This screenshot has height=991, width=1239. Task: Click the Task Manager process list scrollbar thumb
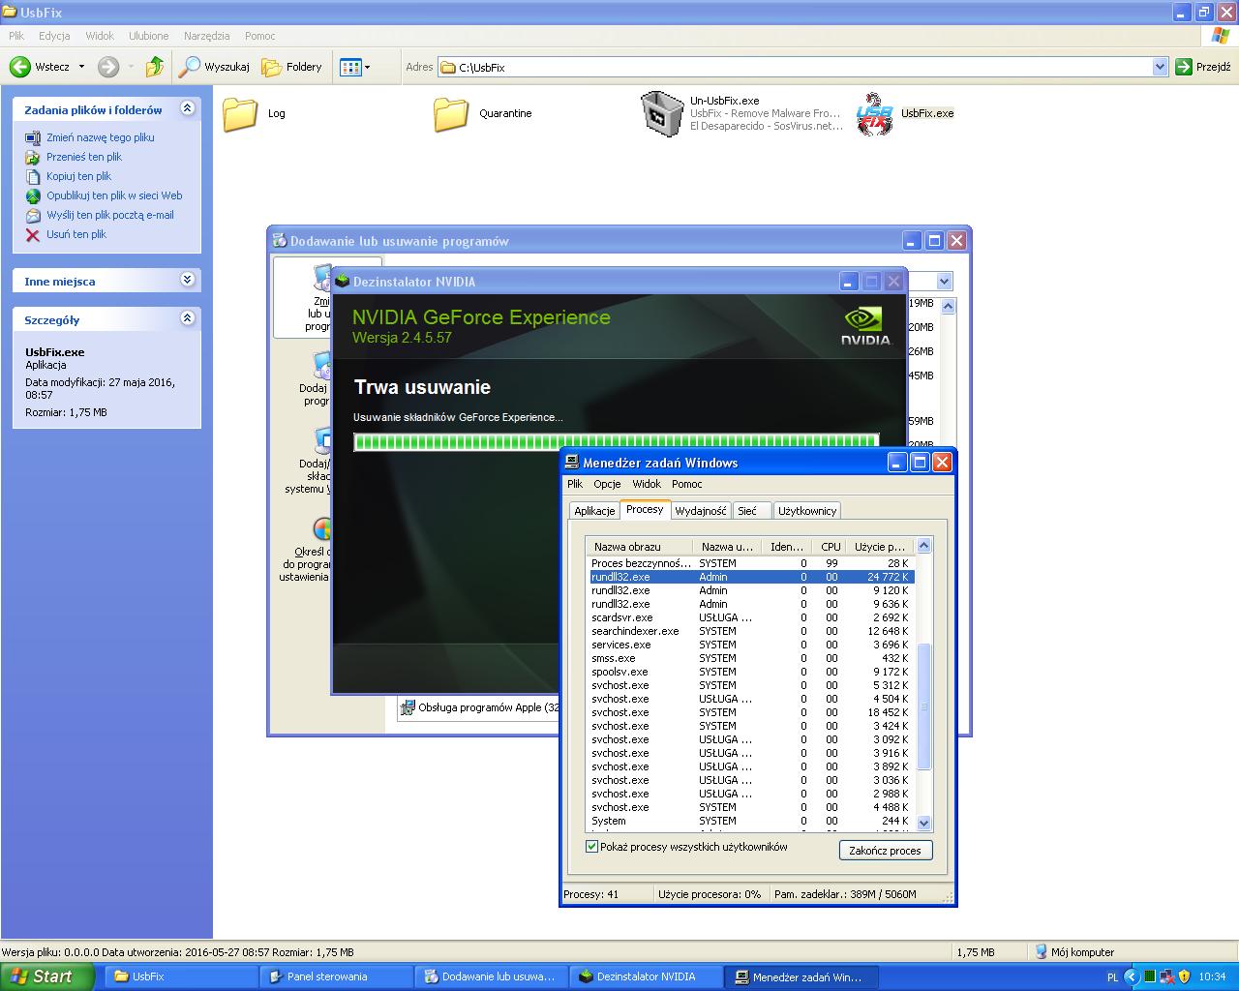pos(923,706)
